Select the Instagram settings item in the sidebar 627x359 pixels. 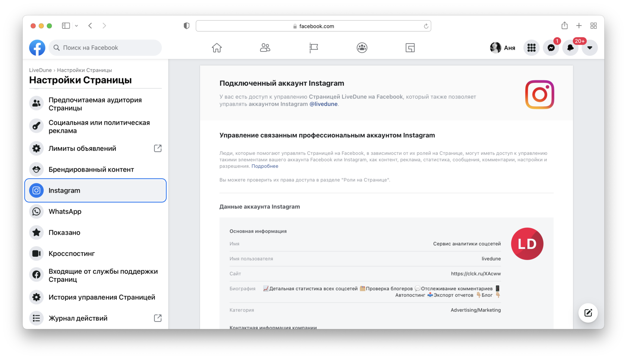click(64, 190)
